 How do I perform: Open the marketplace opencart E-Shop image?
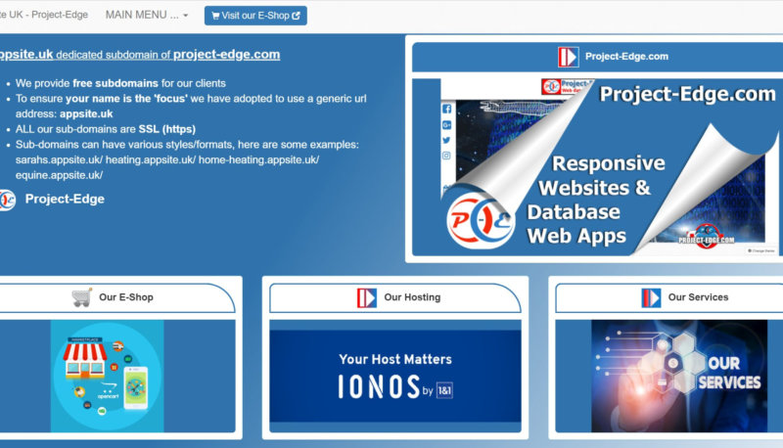click(x=108, y=375)
